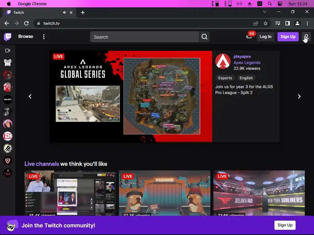
Task: Click the Sun 12:24 clock
Action: tap(298, 4)
